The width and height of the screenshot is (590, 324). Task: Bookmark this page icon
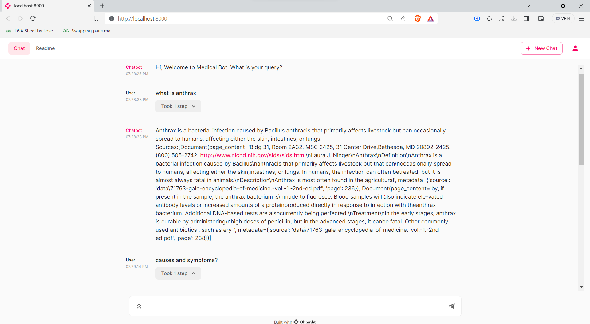point(96,18)
